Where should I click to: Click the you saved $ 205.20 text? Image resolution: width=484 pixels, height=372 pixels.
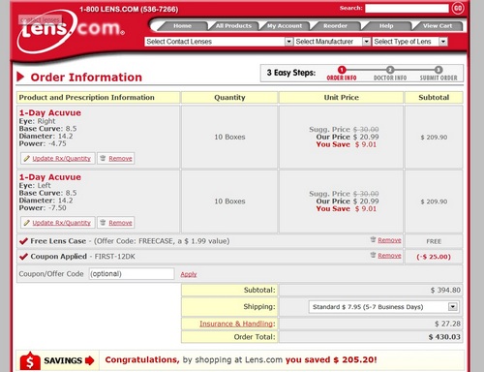(331, 359)
